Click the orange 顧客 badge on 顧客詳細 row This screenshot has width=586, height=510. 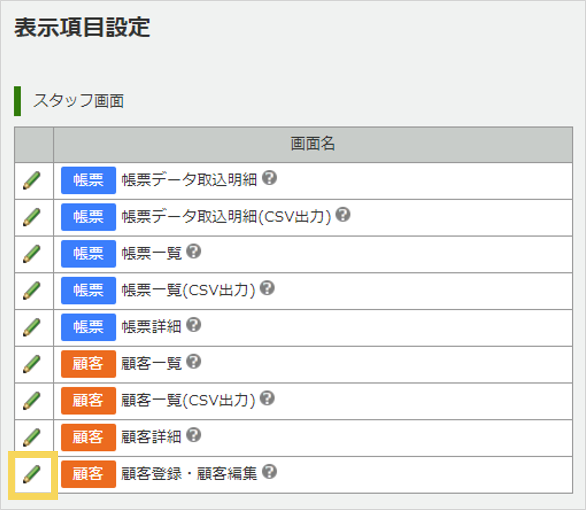click(88, 438)
